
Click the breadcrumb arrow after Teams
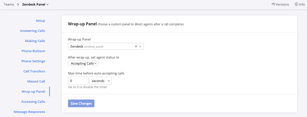[x=18, y=4]
